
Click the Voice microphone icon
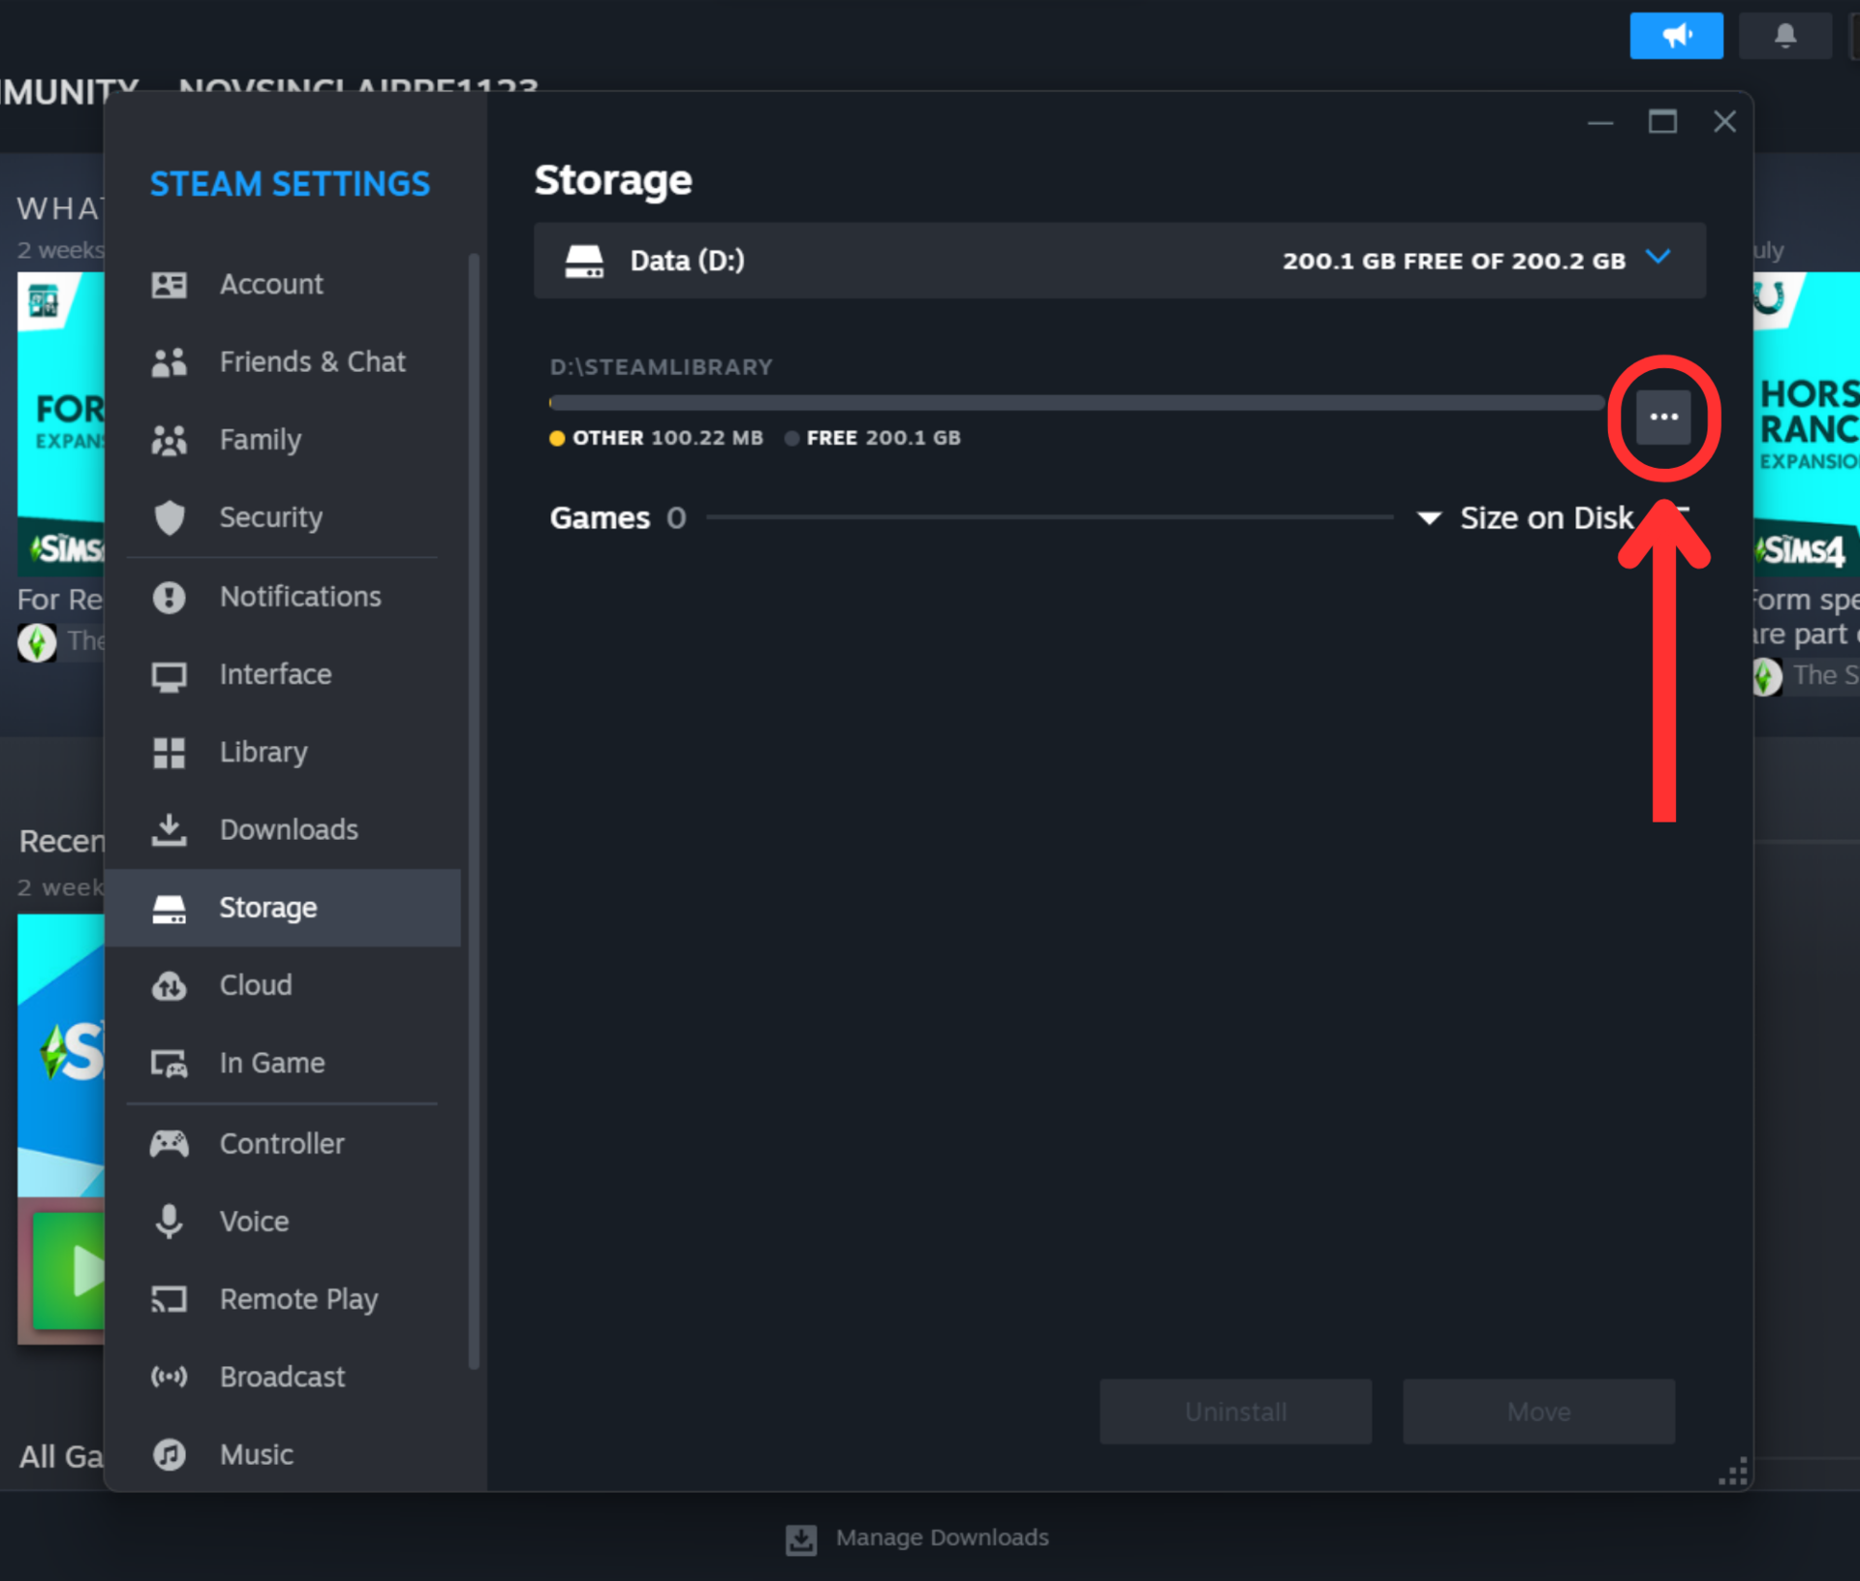click(169, 1221)
